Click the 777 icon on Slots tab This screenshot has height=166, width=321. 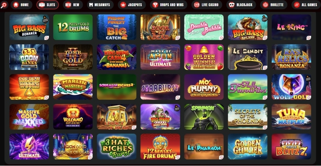pyautogui.click(x=42, y=5)
